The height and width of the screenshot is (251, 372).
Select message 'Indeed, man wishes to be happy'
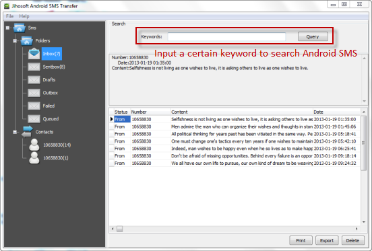[235, 149]
